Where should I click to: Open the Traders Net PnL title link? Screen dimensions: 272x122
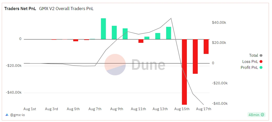click(x=20, y=9)
